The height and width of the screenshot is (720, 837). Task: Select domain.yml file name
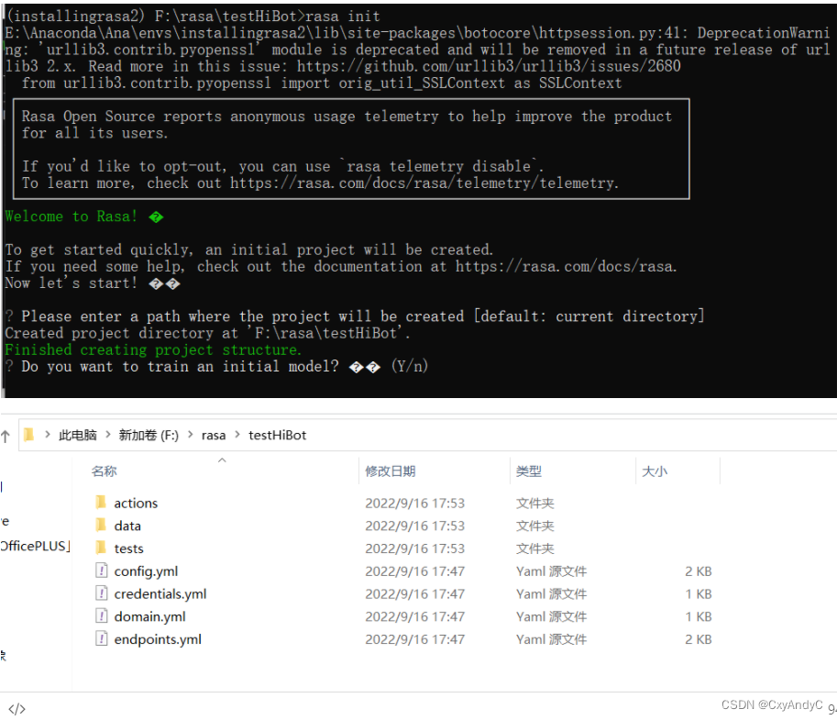tap(150, 617)
